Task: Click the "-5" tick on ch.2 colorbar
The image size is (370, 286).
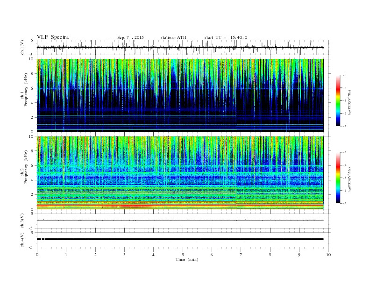Action: (345, 178)
